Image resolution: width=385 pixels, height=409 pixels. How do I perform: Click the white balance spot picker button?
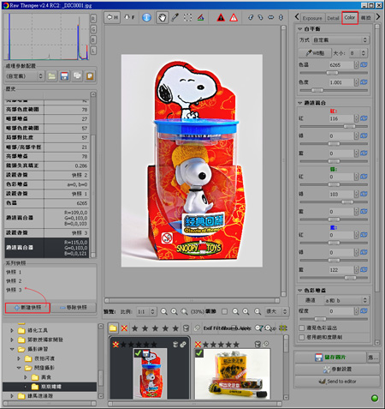315,53
